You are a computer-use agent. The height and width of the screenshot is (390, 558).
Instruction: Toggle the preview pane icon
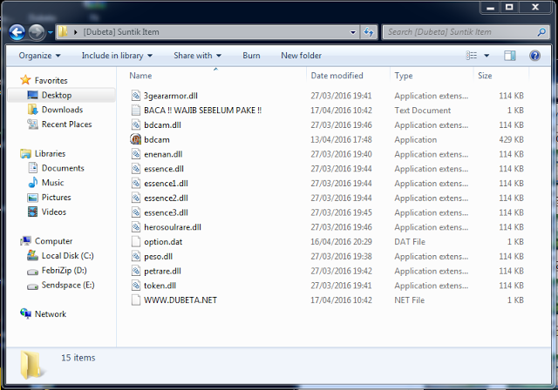(509, 56)
